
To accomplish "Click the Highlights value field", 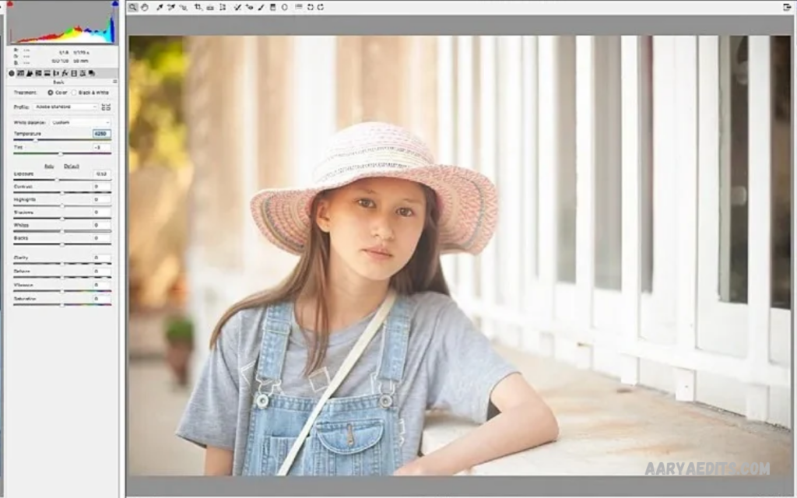I will click(x=102, y=199).
